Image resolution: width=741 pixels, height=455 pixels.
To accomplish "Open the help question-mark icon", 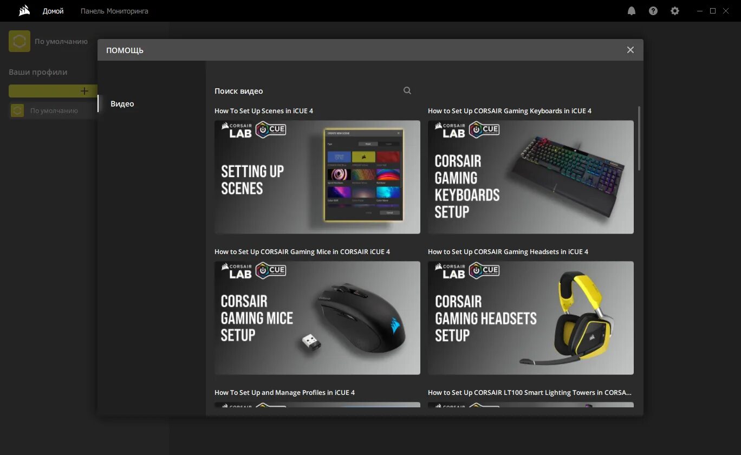I will click(653, 11).
